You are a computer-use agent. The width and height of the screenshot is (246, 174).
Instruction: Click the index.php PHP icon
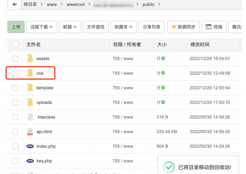coord(30,146)
